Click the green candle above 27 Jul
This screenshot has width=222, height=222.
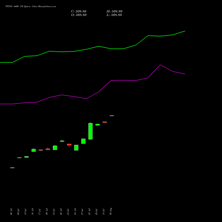(83, 141)
